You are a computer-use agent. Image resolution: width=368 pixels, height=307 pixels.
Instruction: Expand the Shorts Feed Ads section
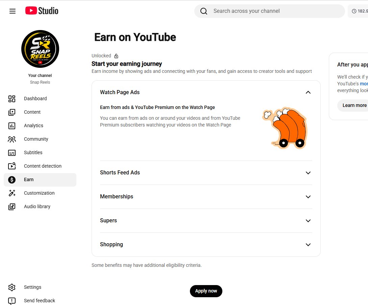(308, 173)
